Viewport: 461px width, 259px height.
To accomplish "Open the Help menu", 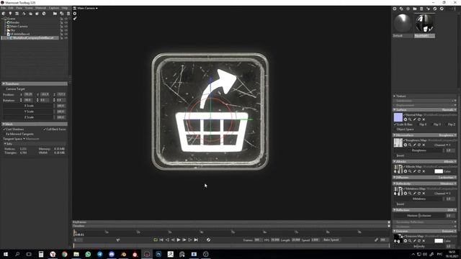I will pos(64,8).
